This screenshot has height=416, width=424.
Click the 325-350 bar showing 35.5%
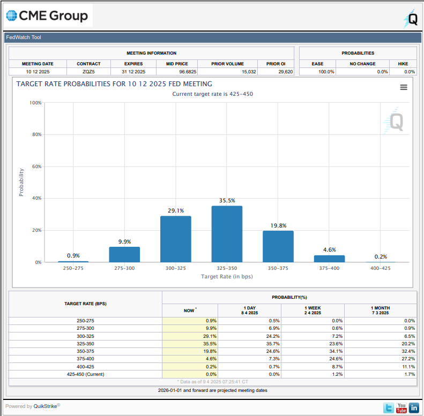[227, 234]
